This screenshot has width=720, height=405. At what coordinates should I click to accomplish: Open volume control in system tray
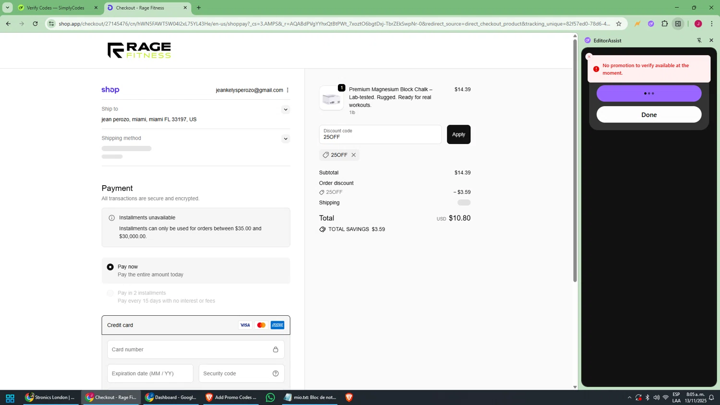(656, 398)
